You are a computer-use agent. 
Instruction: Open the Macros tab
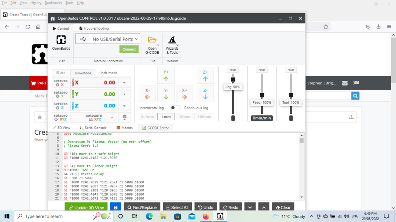click(x=125, y=128)
